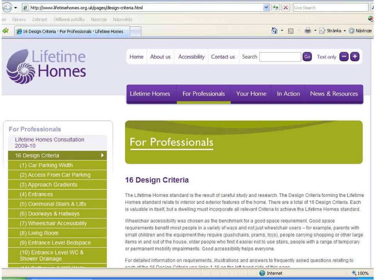Open (7) Wheelchair Accessibility link
Image resolution: width=375 pixels, height=280 pixels.
pyautogui.click(x=57, y=223)
